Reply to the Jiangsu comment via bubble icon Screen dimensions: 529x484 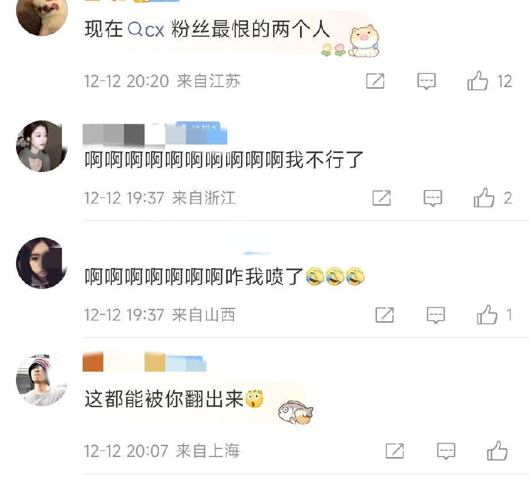coord(426,81)
